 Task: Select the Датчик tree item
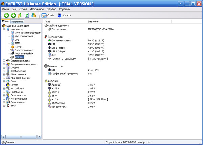pos(19,57)
